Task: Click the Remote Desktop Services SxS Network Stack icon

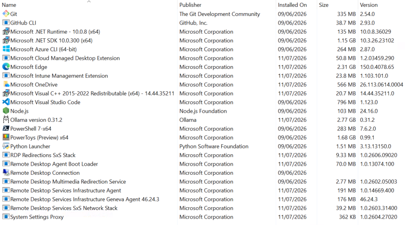Action: click(6, 208)
